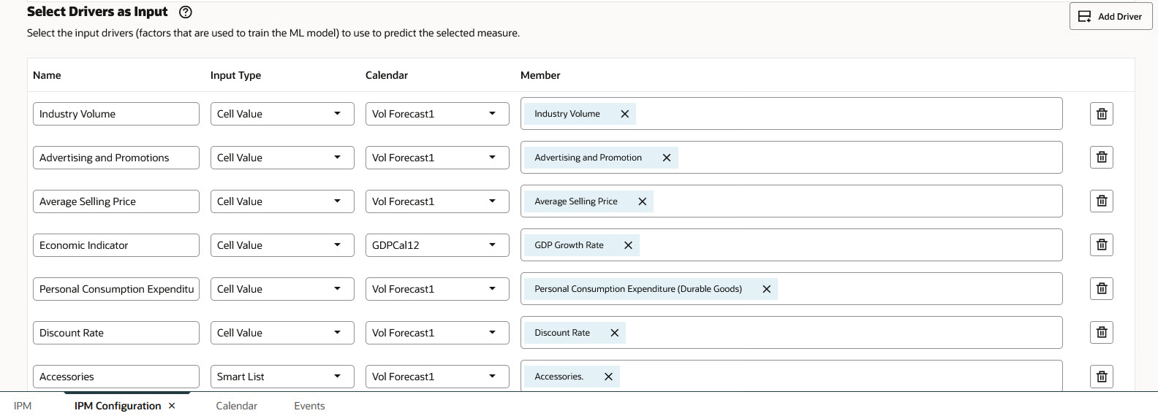
Task: Open the GDPCal12 calendar dropdown
Action: coord(436,245)
